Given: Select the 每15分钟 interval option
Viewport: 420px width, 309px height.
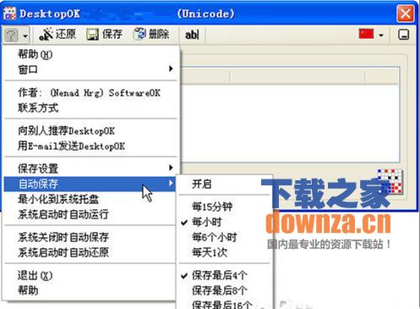Looking at the screenshot, I should tap(225, 207).
